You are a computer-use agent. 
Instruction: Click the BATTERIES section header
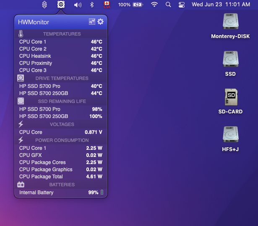pyautogui.click(x=62, y=185)
